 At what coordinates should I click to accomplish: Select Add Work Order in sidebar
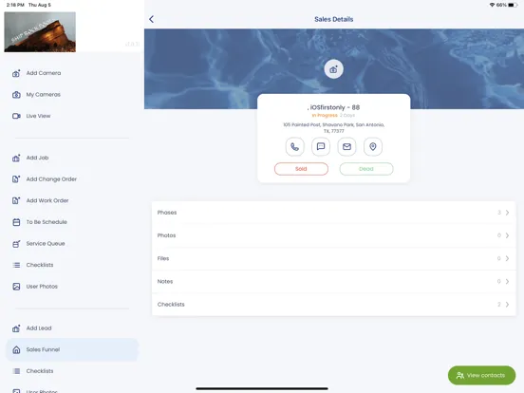point(47,200)
